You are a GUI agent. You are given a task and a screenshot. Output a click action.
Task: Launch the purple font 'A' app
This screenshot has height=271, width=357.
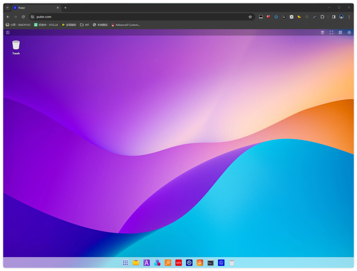(147, 263)
